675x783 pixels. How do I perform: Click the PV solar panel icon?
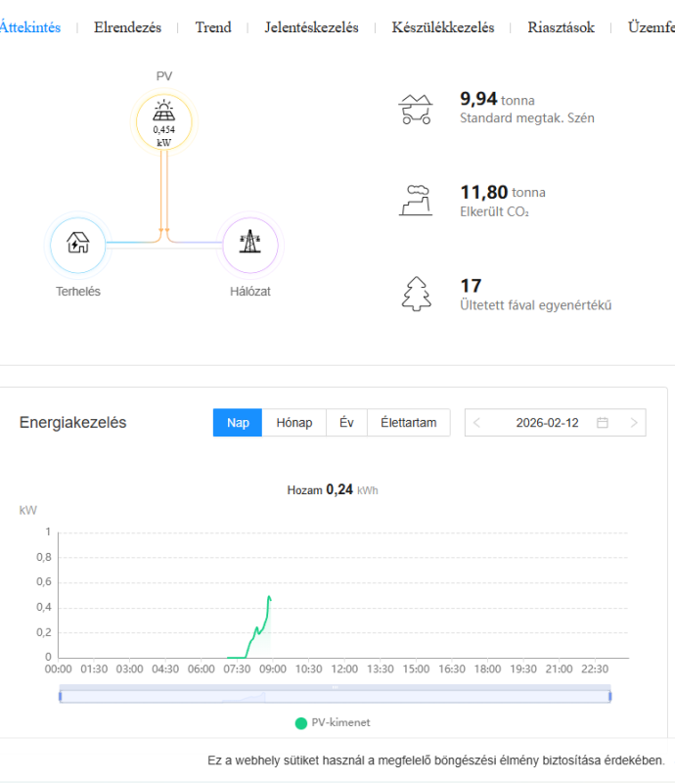163,109
